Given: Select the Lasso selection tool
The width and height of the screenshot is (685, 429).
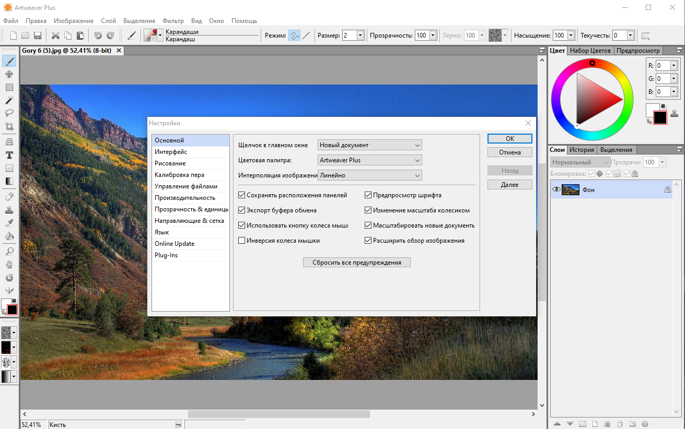Looking at the screenshot, I should 9,113.
